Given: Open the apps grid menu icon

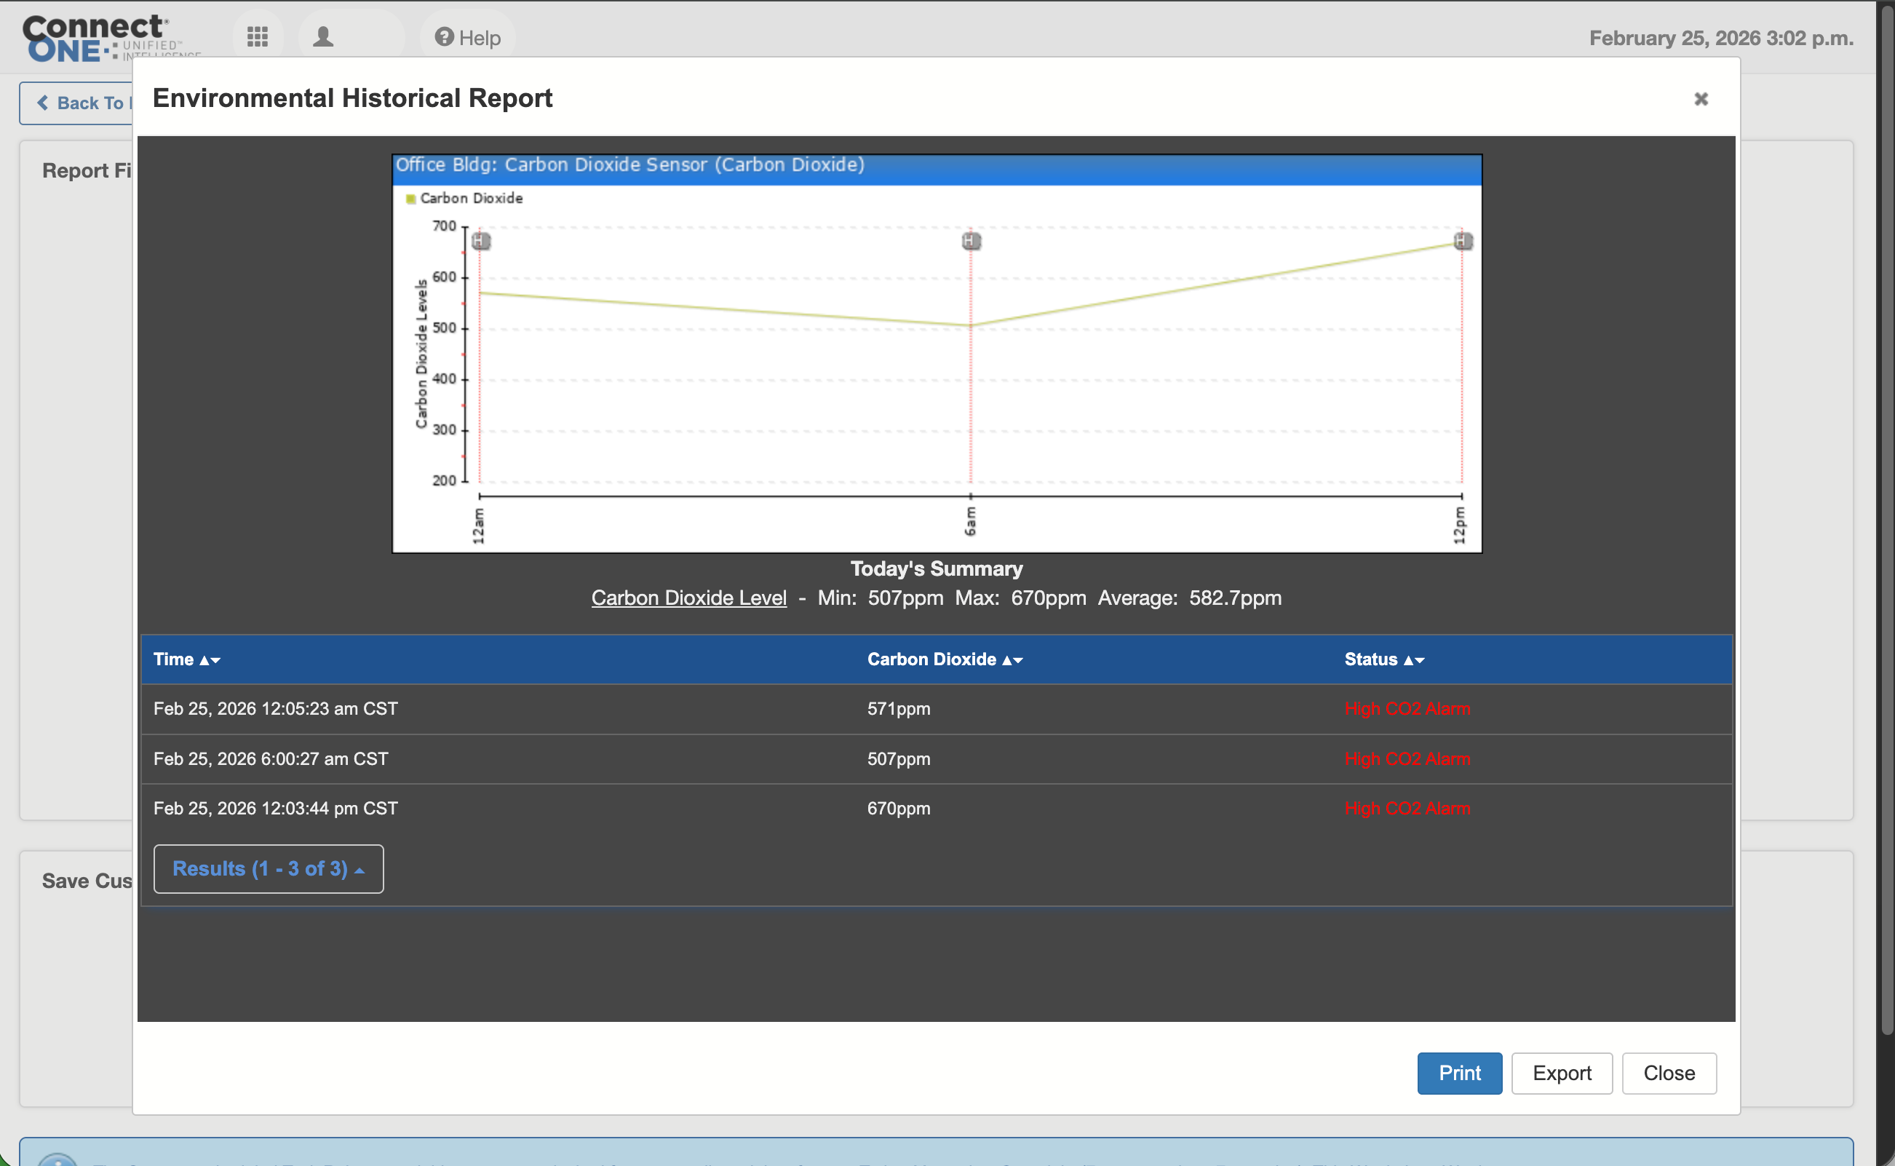Looking at the screenshot, I should click(x=258, y=37).
